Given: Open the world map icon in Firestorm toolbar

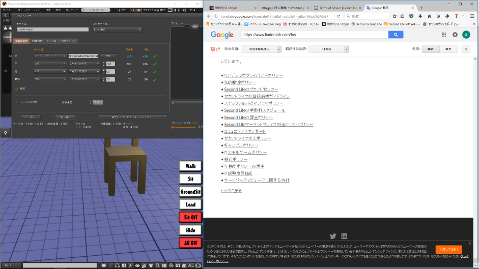Looking at the screenshot, I should pyautogui.click(x=164, y=265).
